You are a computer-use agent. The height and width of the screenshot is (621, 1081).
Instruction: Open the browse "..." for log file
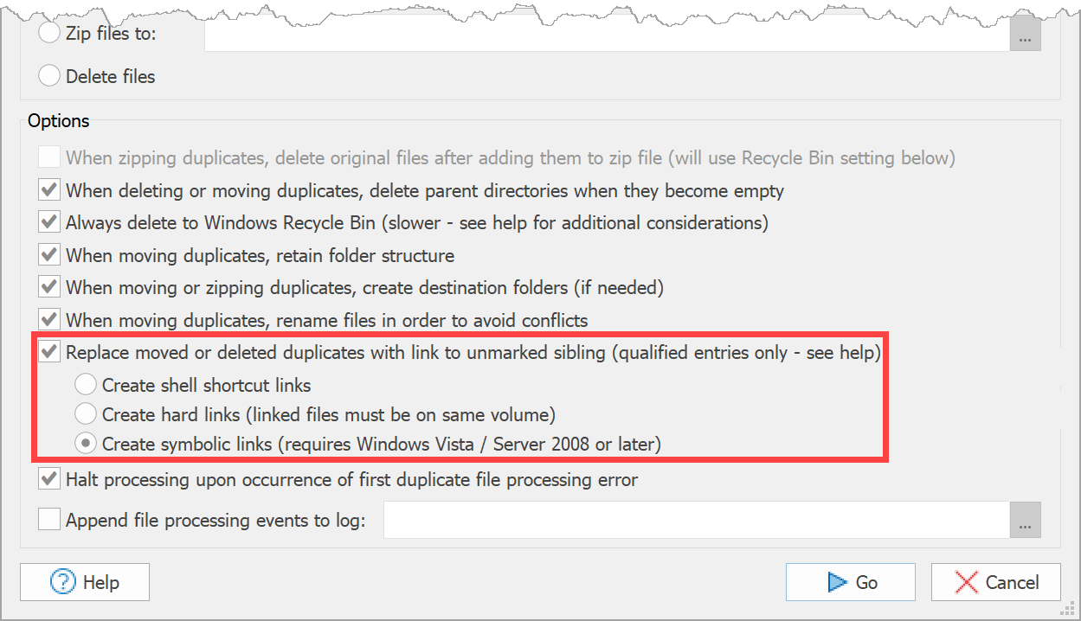(1025, 520)
